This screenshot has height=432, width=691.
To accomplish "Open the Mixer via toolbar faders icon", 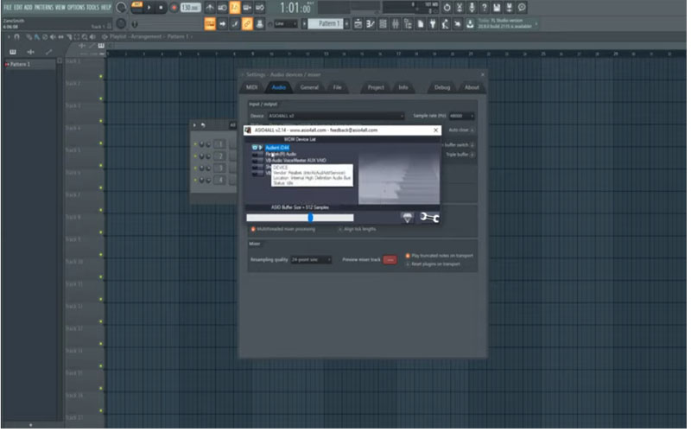I will tap(396, 24).
